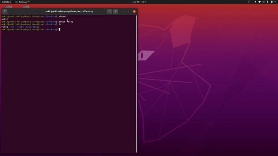The height and width of the screenshot is (156, 278).
Task: Click the terminal title bar text
Action: (x=69, y=12)
